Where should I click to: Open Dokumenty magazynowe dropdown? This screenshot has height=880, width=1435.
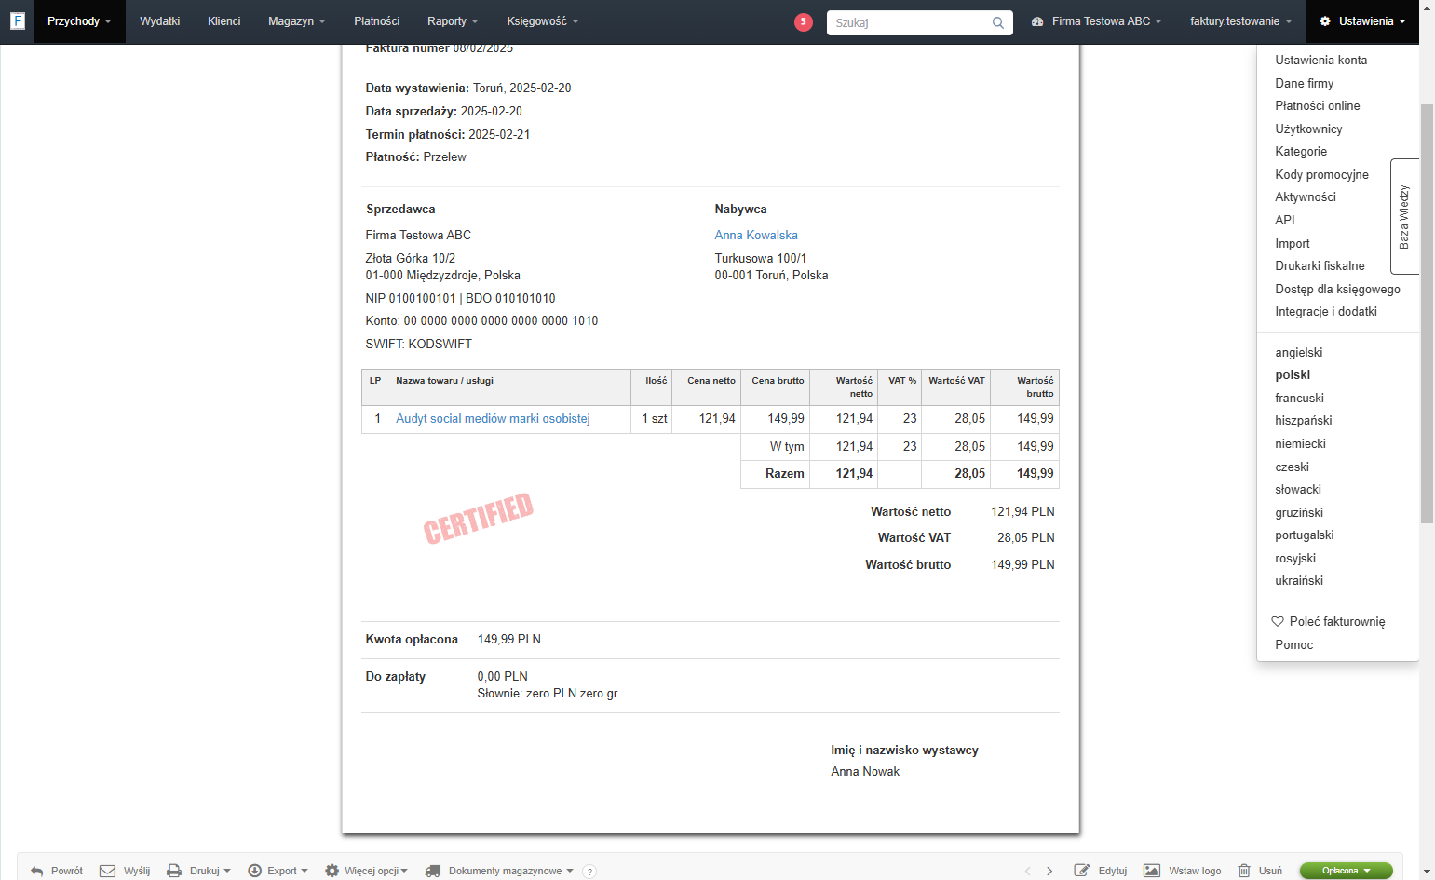pos(499,871)
